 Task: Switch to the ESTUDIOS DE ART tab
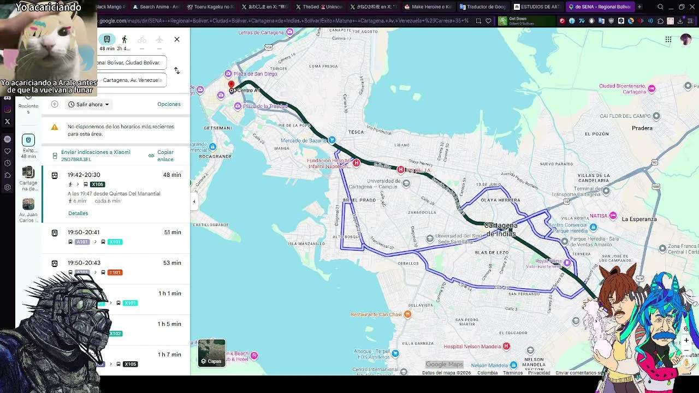pos(537,7)
